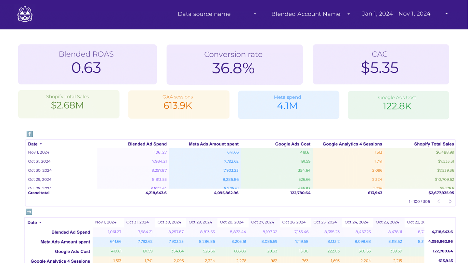This screenshot has width=468, height=263.
Task: Expand the Blended Account Name filter
Action: 310,14
